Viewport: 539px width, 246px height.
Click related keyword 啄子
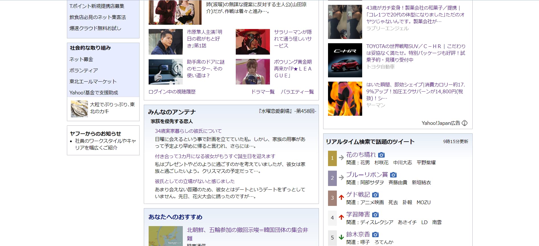[x=365, y=242]
